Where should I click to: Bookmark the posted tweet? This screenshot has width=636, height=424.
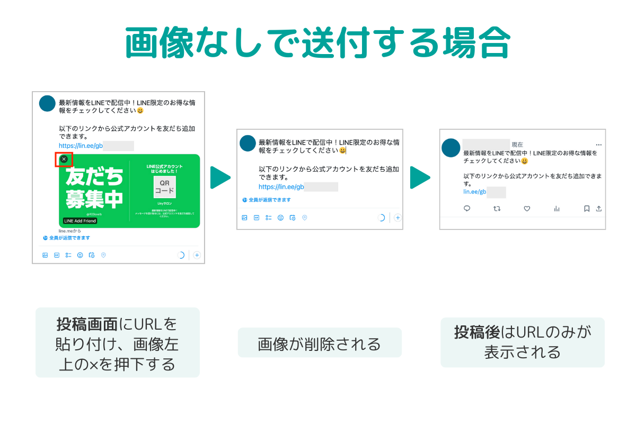(x=587, y=209)
